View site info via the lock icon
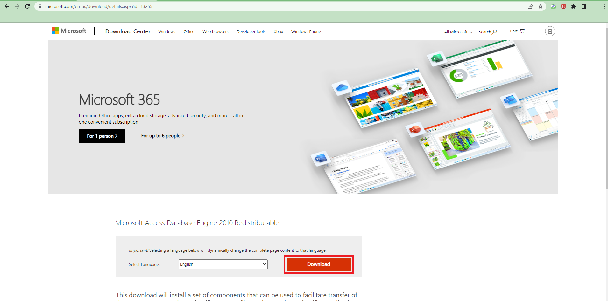608x301 pixels. tap(40, 6)
